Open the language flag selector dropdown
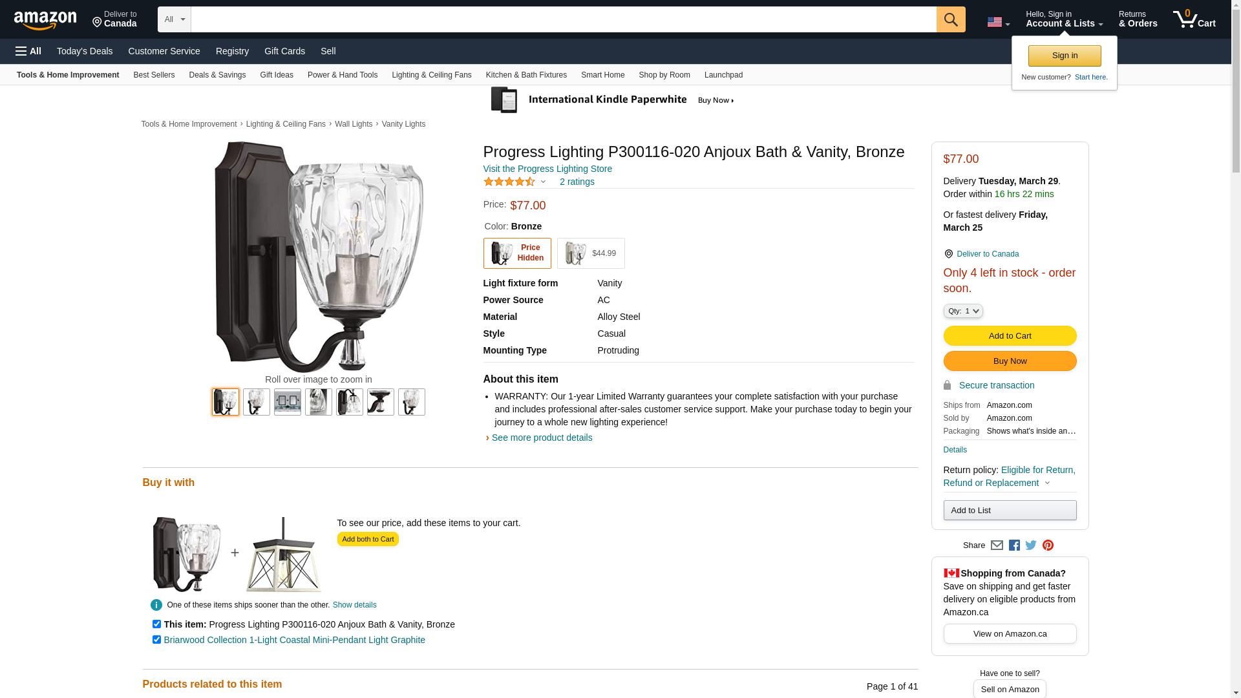Image resolution: width=1241 pixels, height=698 pixels. click(998, 22)
